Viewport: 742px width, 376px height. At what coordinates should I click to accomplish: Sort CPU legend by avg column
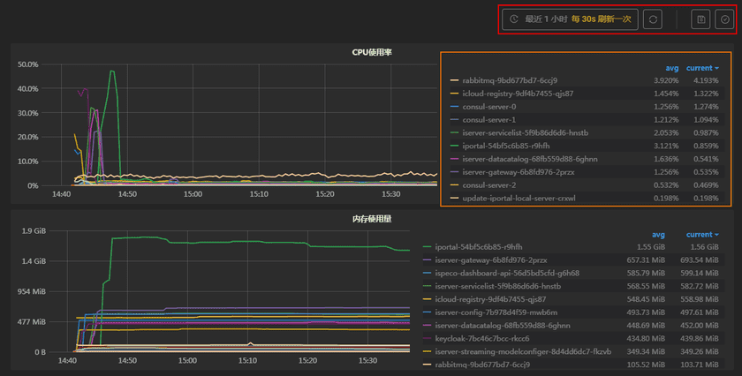point(670,68)
